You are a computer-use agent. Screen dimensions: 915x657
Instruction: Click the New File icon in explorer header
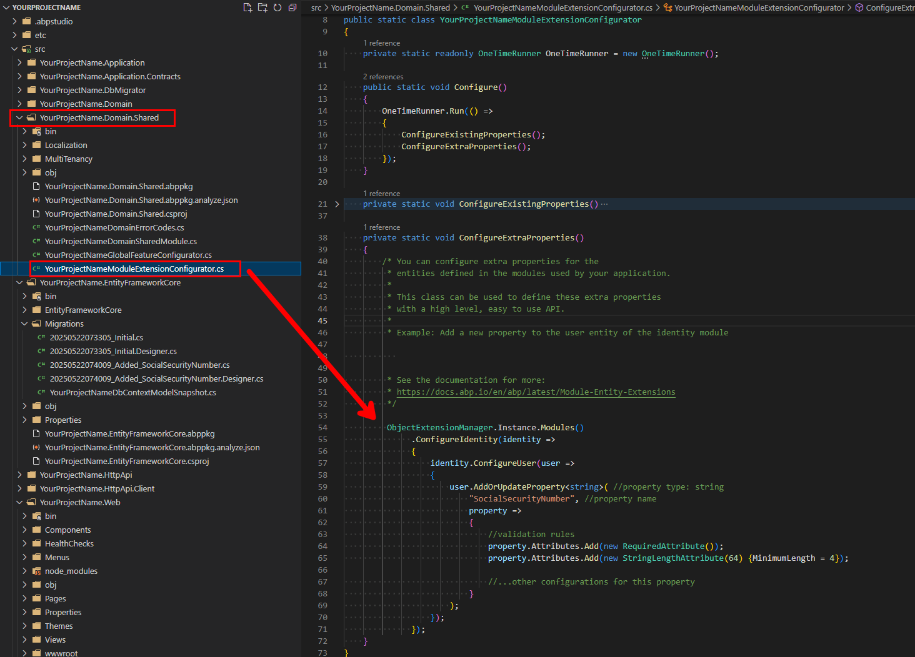(x=247, y=7)
